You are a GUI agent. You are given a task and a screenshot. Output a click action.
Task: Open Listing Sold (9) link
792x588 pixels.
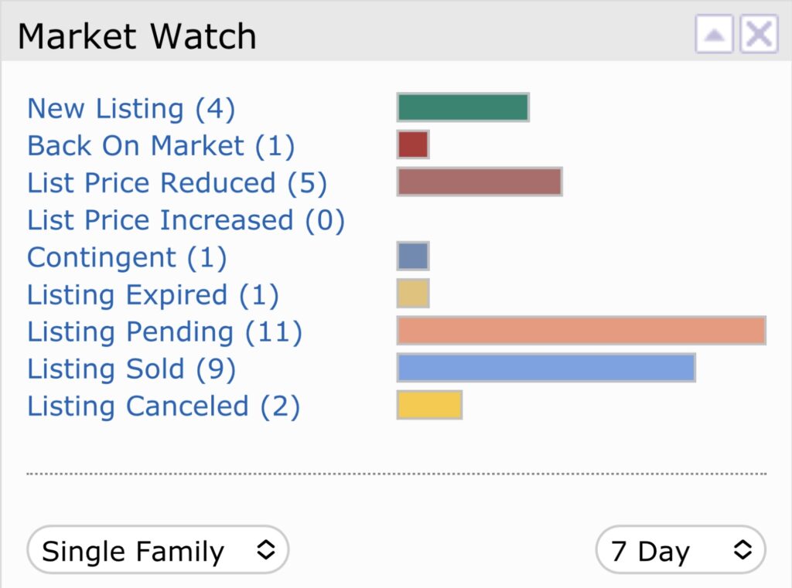tap(131, 369)
